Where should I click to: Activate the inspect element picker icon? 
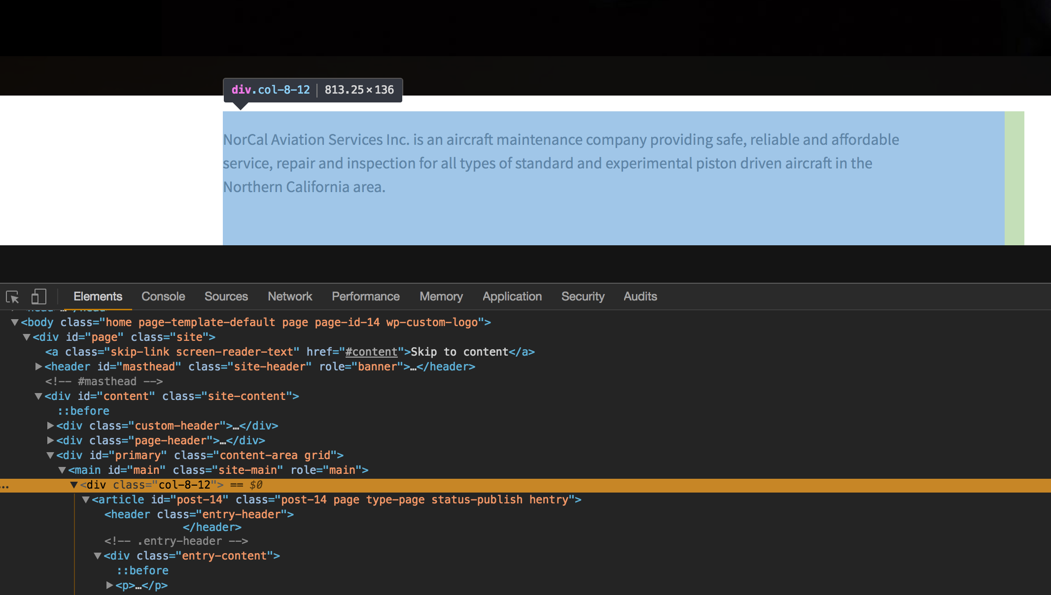point(12,297)
